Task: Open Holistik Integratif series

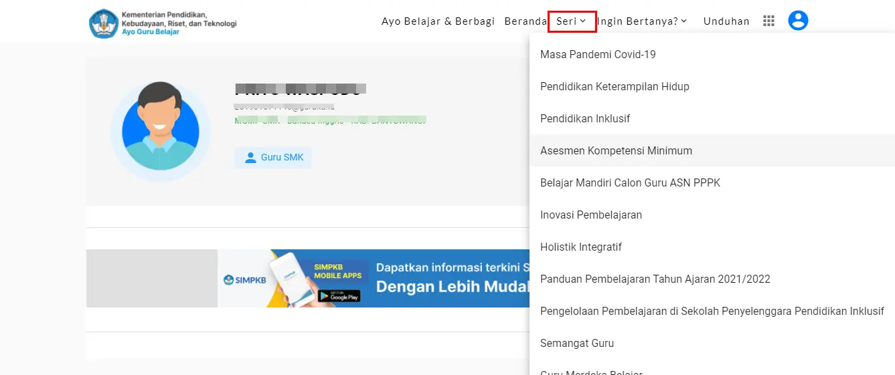Action: point(581,247)
